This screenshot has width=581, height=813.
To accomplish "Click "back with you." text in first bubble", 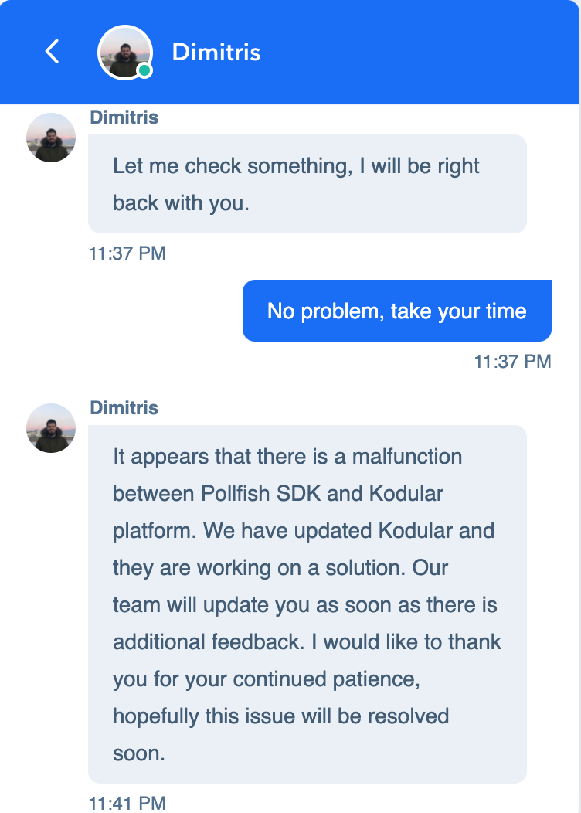I will coord(181,202).
